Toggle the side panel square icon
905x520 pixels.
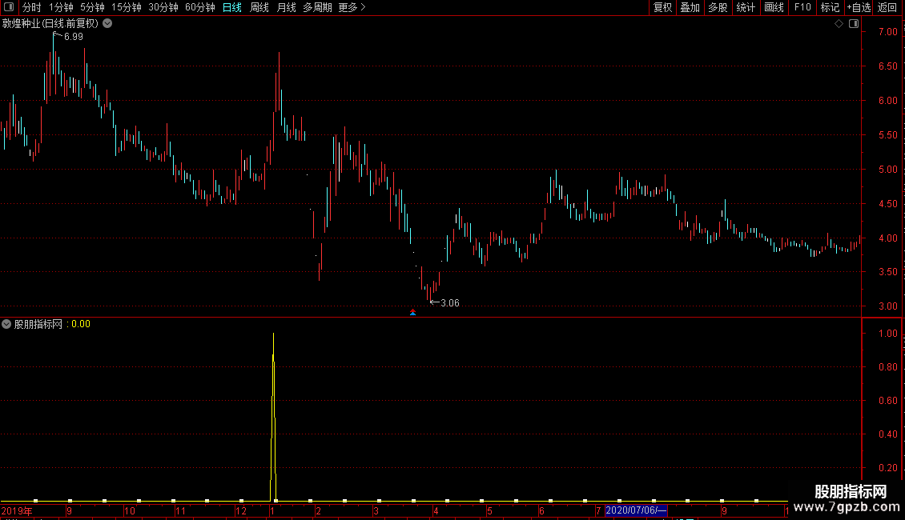point(854,24)
